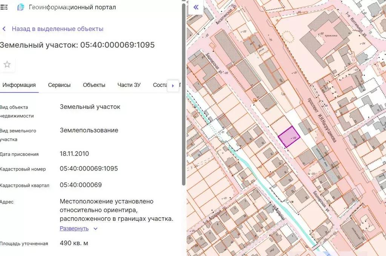The height and width of the screenshot is (256, 386).
Task: Collapse the info panel with the double-chevron button
Action: coord(196,7)
